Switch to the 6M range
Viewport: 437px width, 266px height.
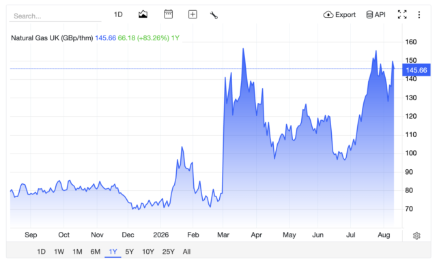[x=96, y=252]
